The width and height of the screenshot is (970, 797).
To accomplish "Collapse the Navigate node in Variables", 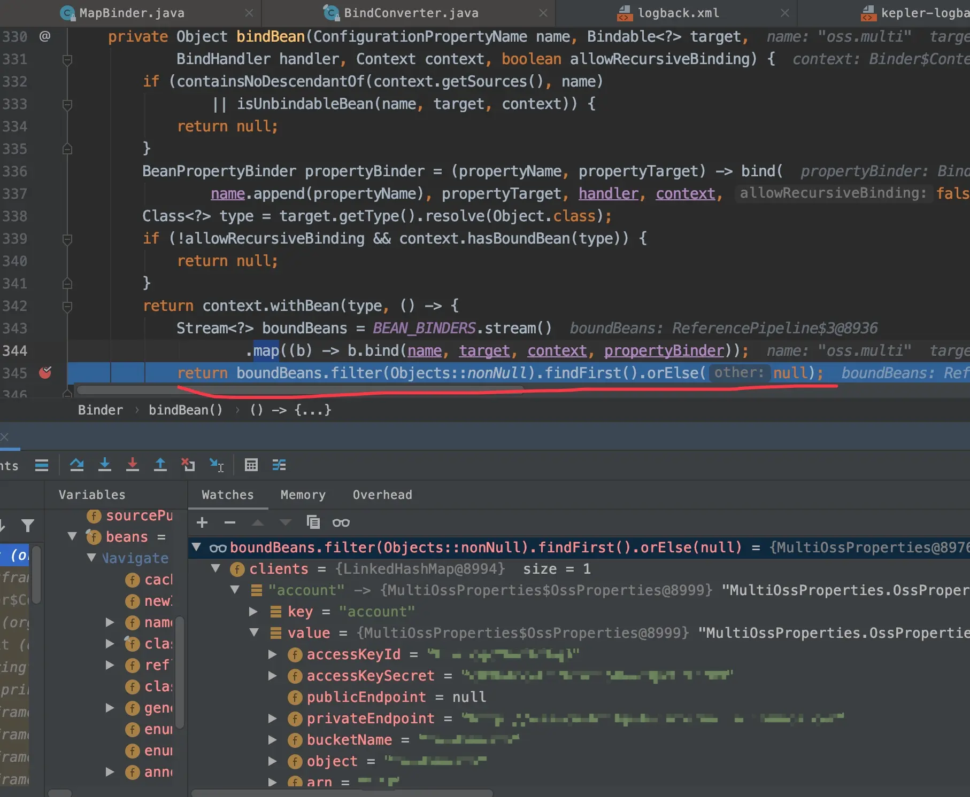I will click(92, 558).
